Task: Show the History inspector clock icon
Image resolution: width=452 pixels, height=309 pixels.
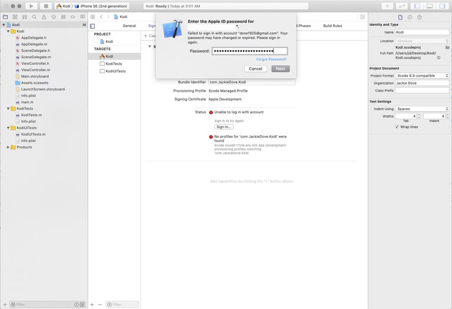Action: (x=410, y=17)
